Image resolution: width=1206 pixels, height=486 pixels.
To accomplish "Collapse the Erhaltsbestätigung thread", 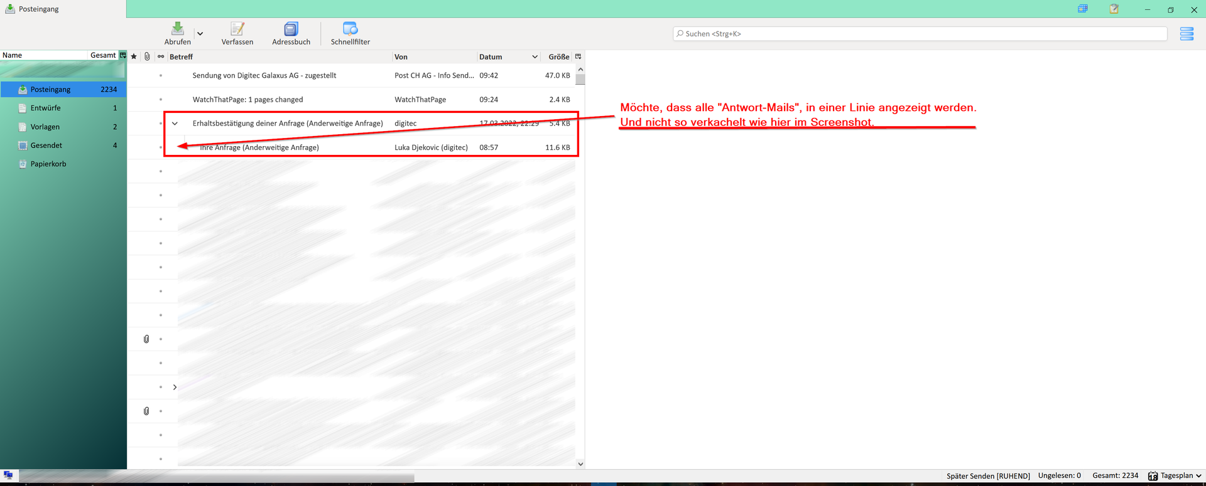I will [x=175, y=124].
